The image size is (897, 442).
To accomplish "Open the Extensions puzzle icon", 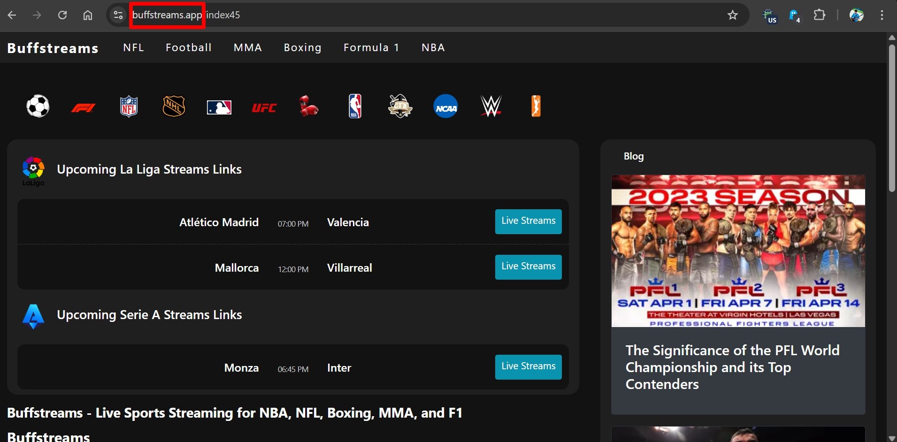I will coord(819,15).
